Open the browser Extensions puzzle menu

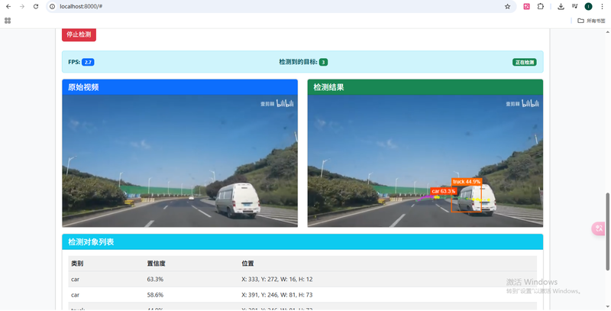pos(541,7)
